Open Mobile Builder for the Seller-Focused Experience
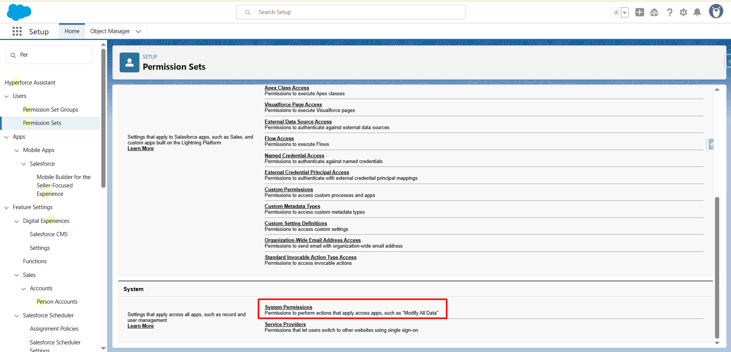The height and width of the screenshot is (352, 731). pos(64,186)
